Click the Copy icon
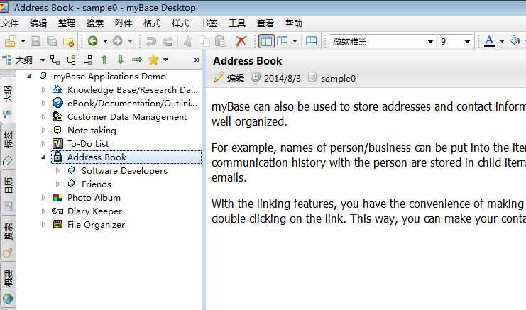The width and height of the screenshot is (526, 310). pos(204,41)
